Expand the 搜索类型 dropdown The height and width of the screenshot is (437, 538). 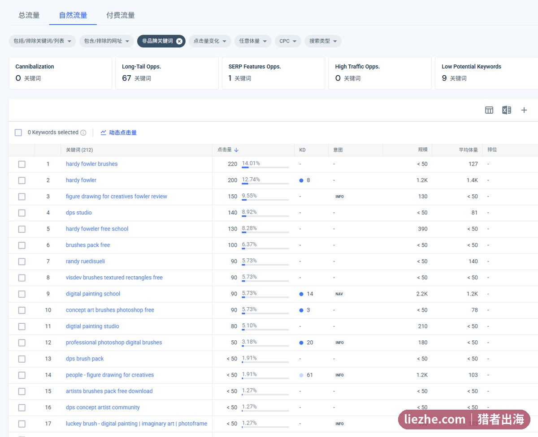pyautogui.click(x=323, y=41)
